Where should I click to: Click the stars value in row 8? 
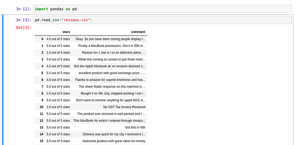pyautogui.click(x=58, y=93)
